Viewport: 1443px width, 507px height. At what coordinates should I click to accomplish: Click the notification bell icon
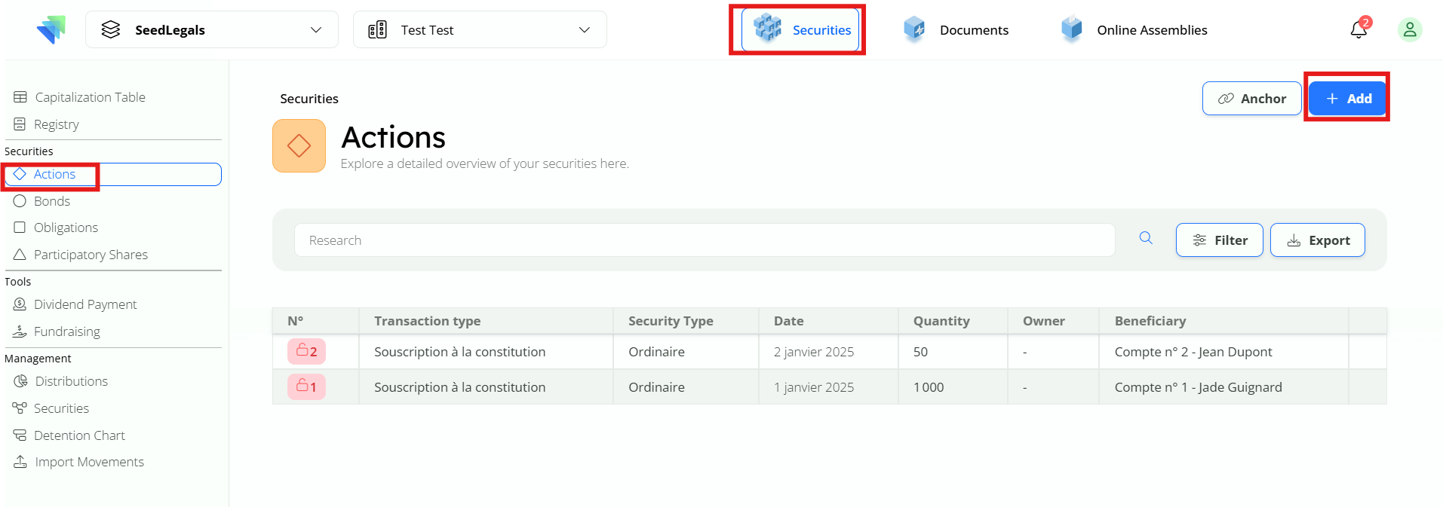[1358, 30]
